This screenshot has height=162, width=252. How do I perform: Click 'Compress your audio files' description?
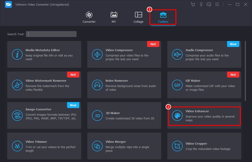point(207,57)
